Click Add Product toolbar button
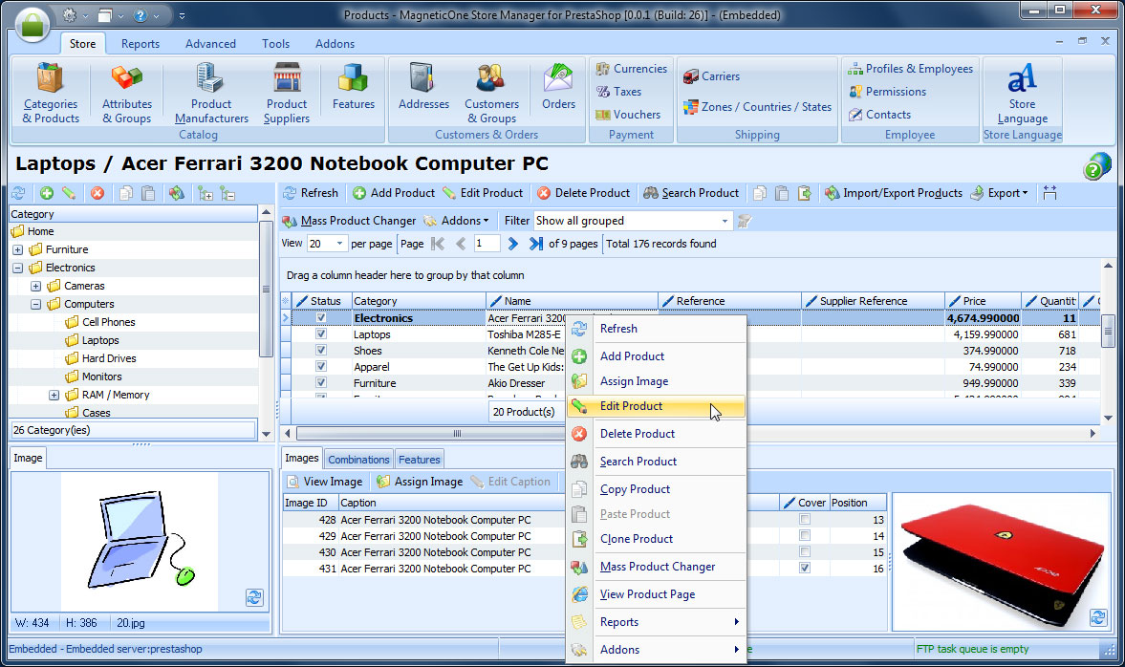Viewport: 1125px width, 667px height. 394,193
